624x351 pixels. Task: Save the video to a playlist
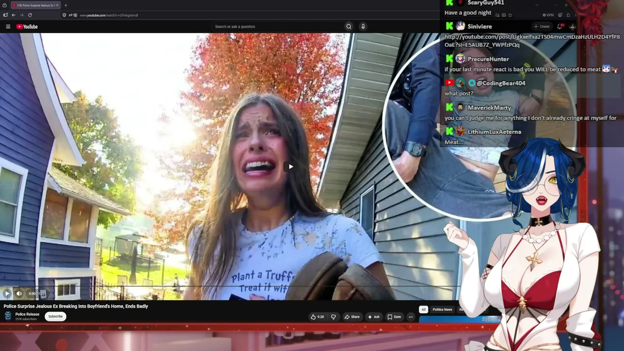click(394, 317)
